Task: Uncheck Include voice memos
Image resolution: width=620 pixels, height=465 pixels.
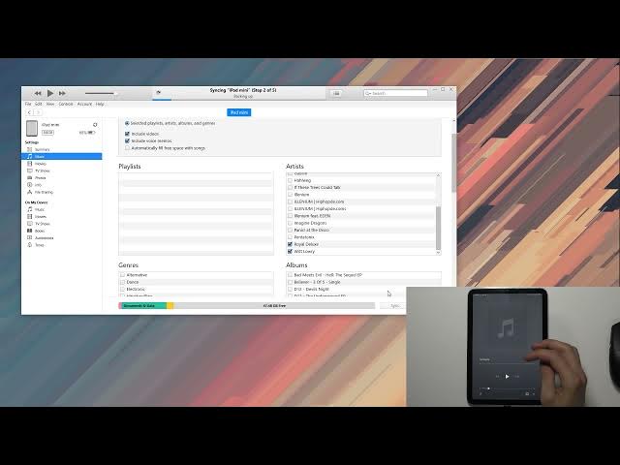Action: (x=127, y=141)
